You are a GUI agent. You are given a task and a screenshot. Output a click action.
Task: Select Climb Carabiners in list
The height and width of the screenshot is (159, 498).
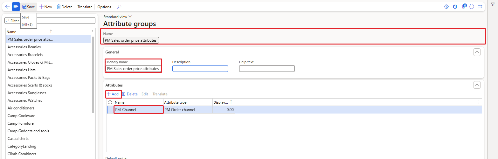coord(48,154)
